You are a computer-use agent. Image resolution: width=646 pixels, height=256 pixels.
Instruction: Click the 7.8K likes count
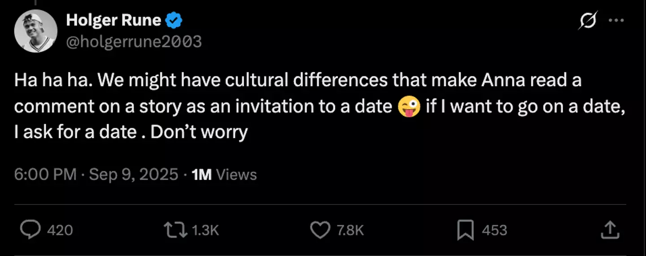[350, 230]
